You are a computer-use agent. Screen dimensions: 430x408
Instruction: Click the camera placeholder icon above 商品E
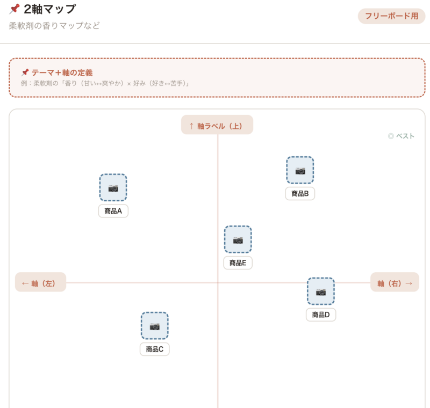238,240
